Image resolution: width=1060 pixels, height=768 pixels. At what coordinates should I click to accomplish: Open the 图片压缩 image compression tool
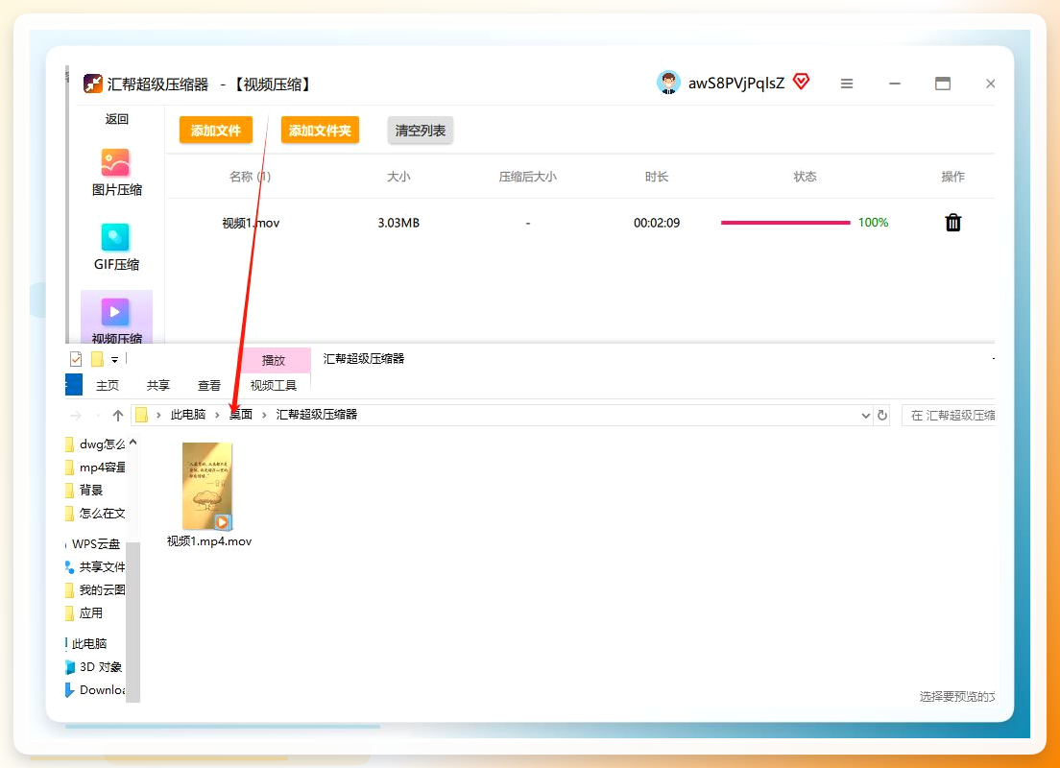click(x=115, y=173)
